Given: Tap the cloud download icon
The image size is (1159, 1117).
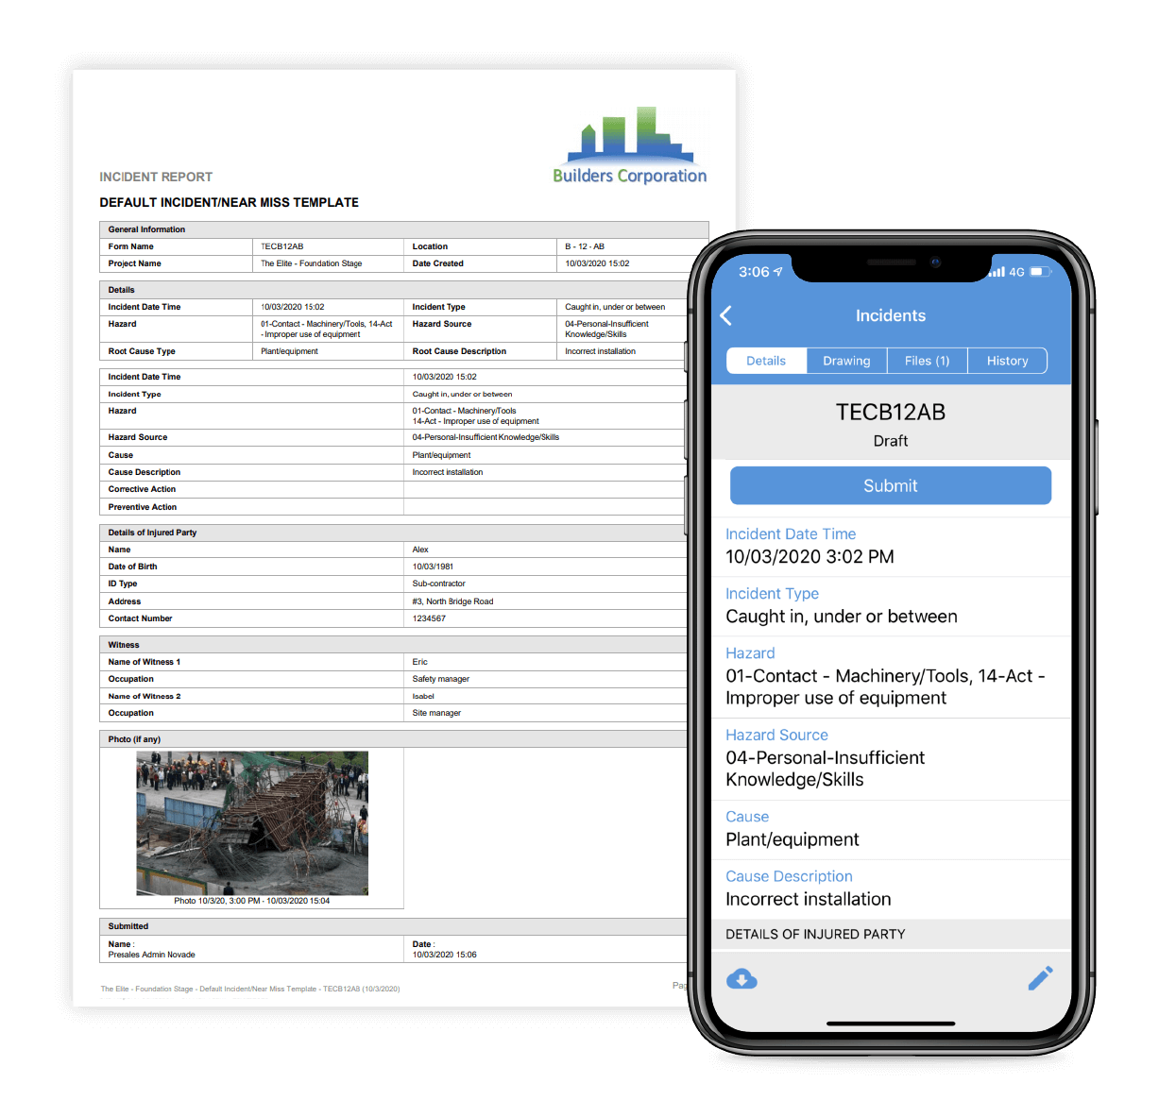Looking at the screenshot, I should (742, 979).
